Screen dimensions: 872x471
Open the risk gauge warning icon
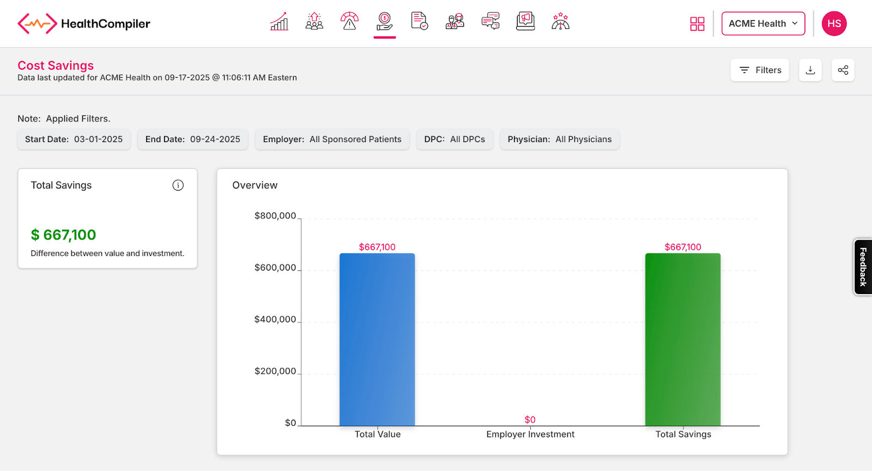tap(349, 22)
